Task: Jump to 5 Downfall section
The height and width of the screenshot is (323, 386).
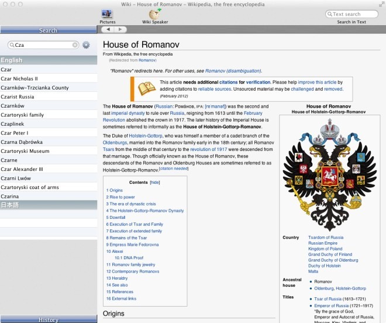Action: pos(116,218)
